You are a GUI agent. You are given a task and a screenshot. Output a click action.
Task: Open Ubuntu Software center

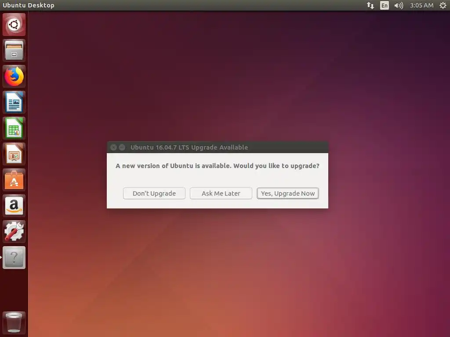(x=14, y=180)
